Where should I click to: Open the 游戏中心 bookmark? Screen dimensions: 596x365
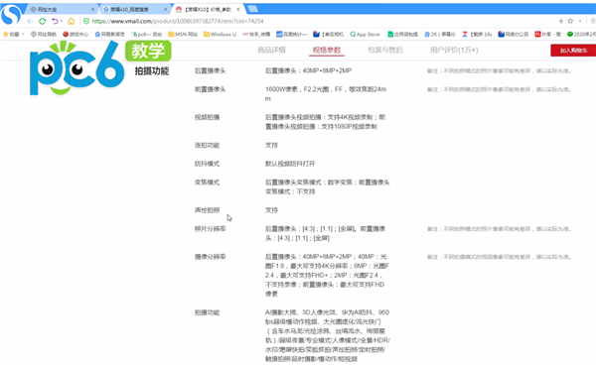coord(75,34)
